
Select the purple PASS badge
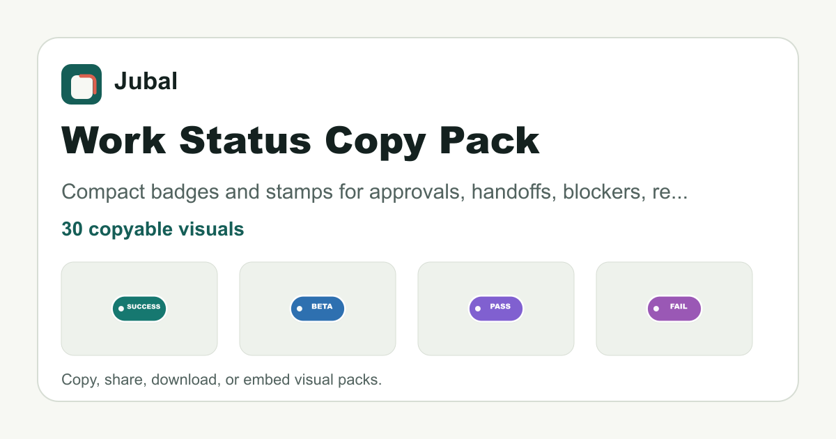(x=496, y=309)
